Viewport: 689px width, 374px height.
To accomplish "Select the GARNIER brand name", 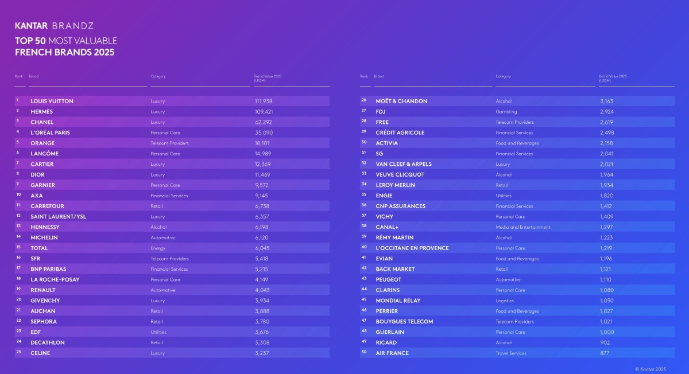I will pos(43,185).
